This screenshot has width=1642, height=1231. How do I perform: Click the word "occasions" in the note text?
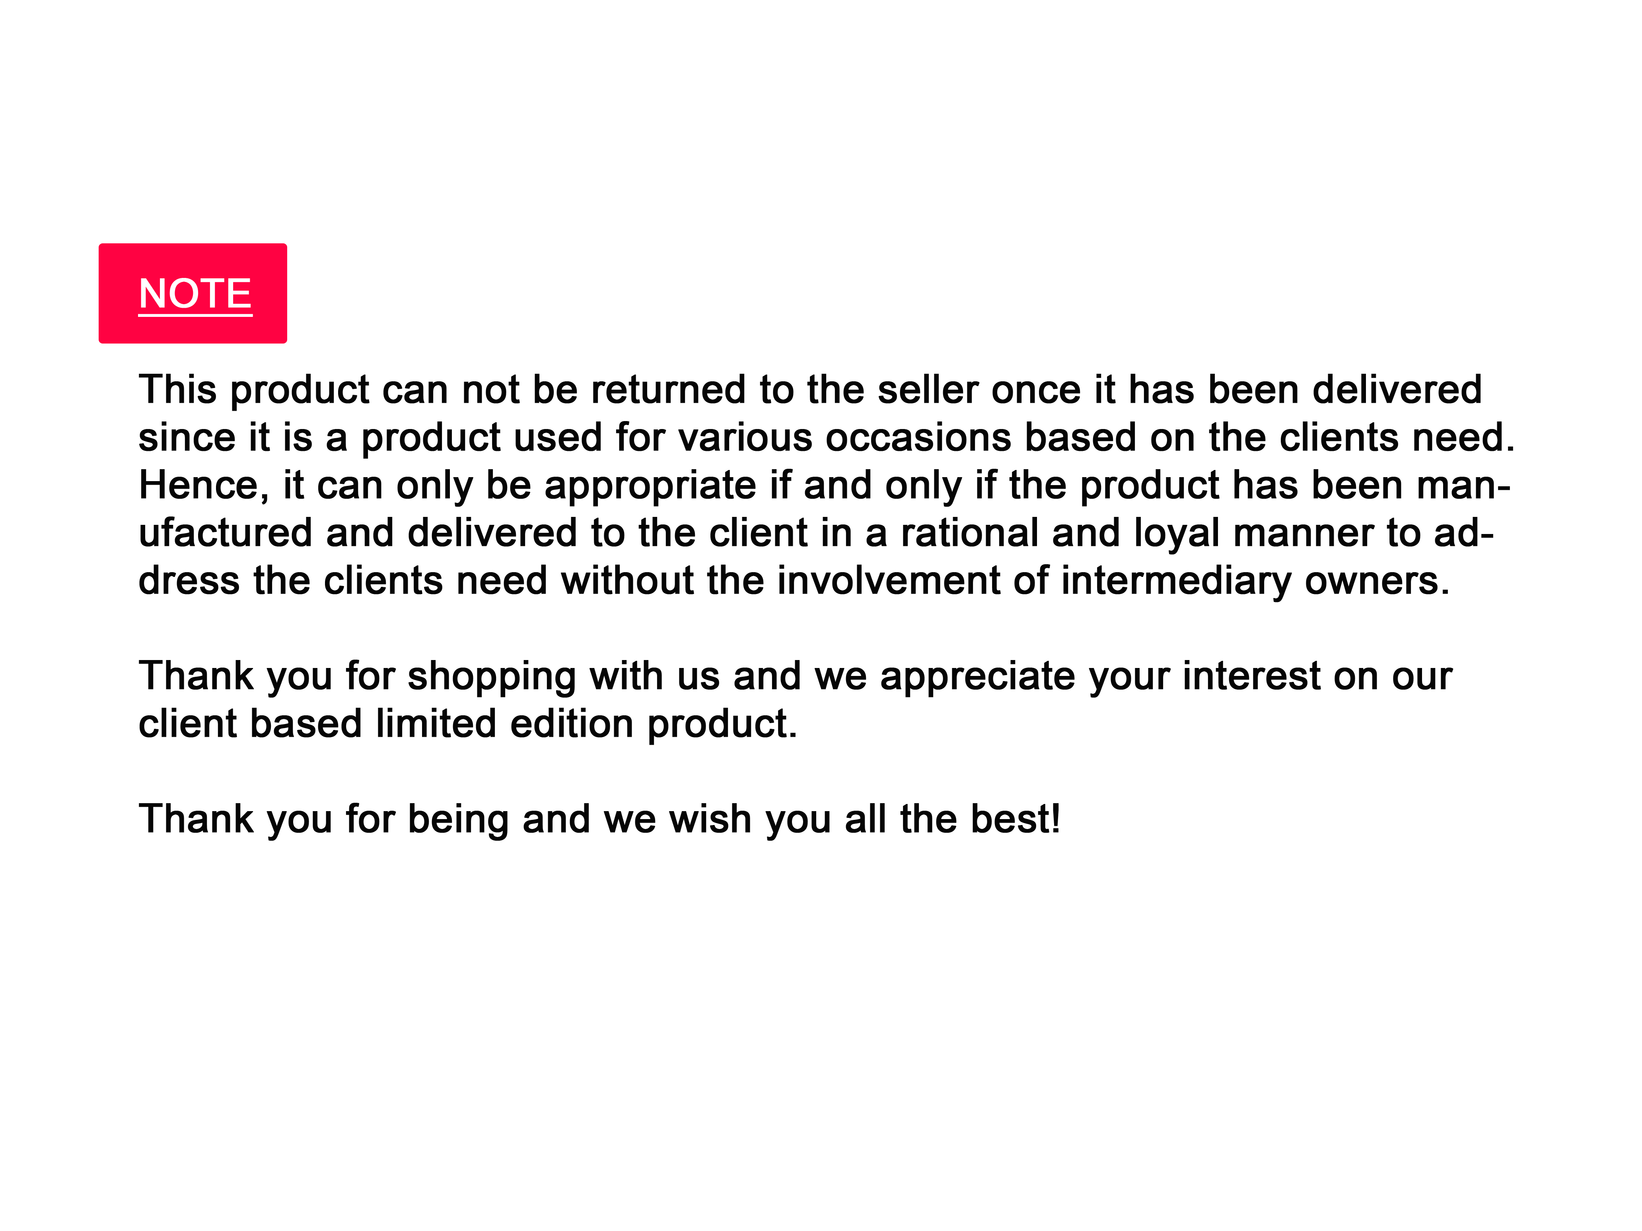[x=918, y=437]
